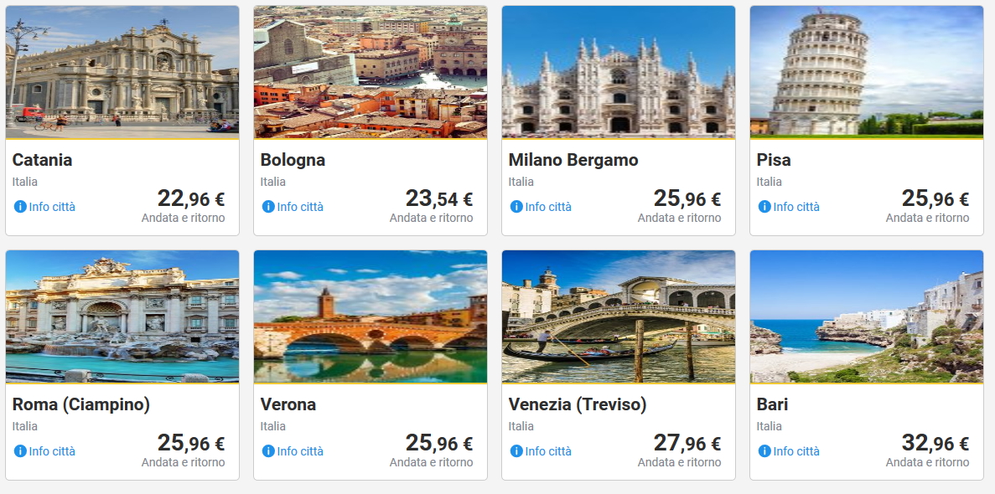This screenshot has width=995, height=494.
Task: Click the info icon on Venezia (Treviso) card
Action: point(516,451)
